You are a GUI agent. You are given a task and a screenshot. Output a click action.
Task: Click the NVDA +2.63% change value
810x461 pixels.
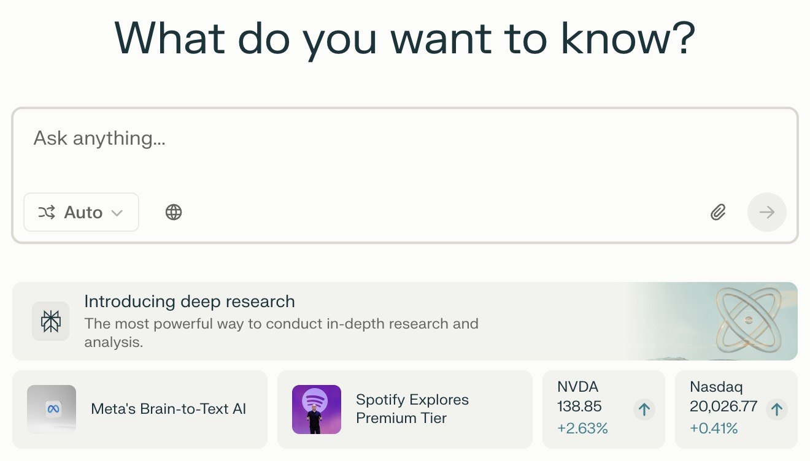[x=582, y=429]
